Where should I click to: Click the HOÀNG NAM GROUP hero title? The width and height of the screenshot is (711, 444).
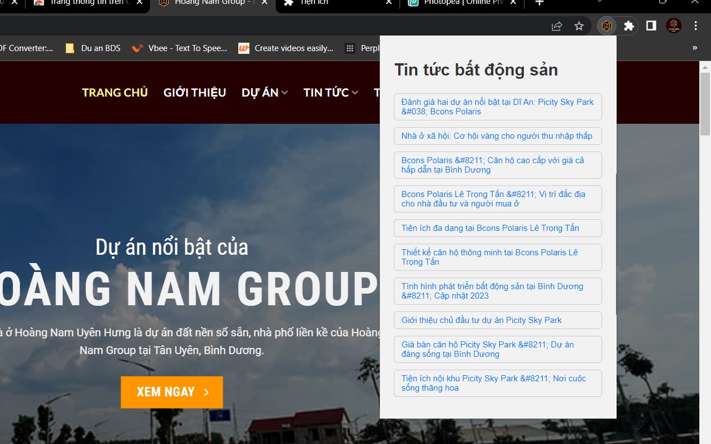(189, 289)
